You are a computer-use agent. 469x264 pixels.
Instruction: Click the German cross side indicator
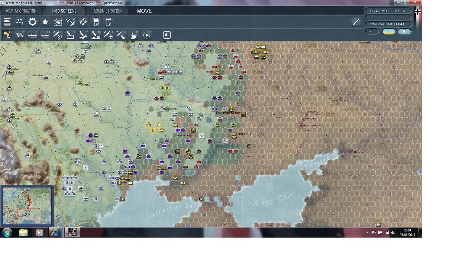[417, 12]
